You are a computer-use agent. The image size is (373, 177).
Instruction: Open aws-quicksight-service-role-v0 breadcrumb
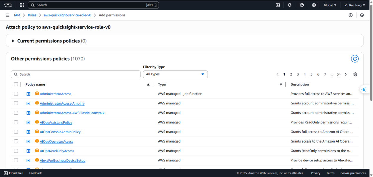point(67,15)
